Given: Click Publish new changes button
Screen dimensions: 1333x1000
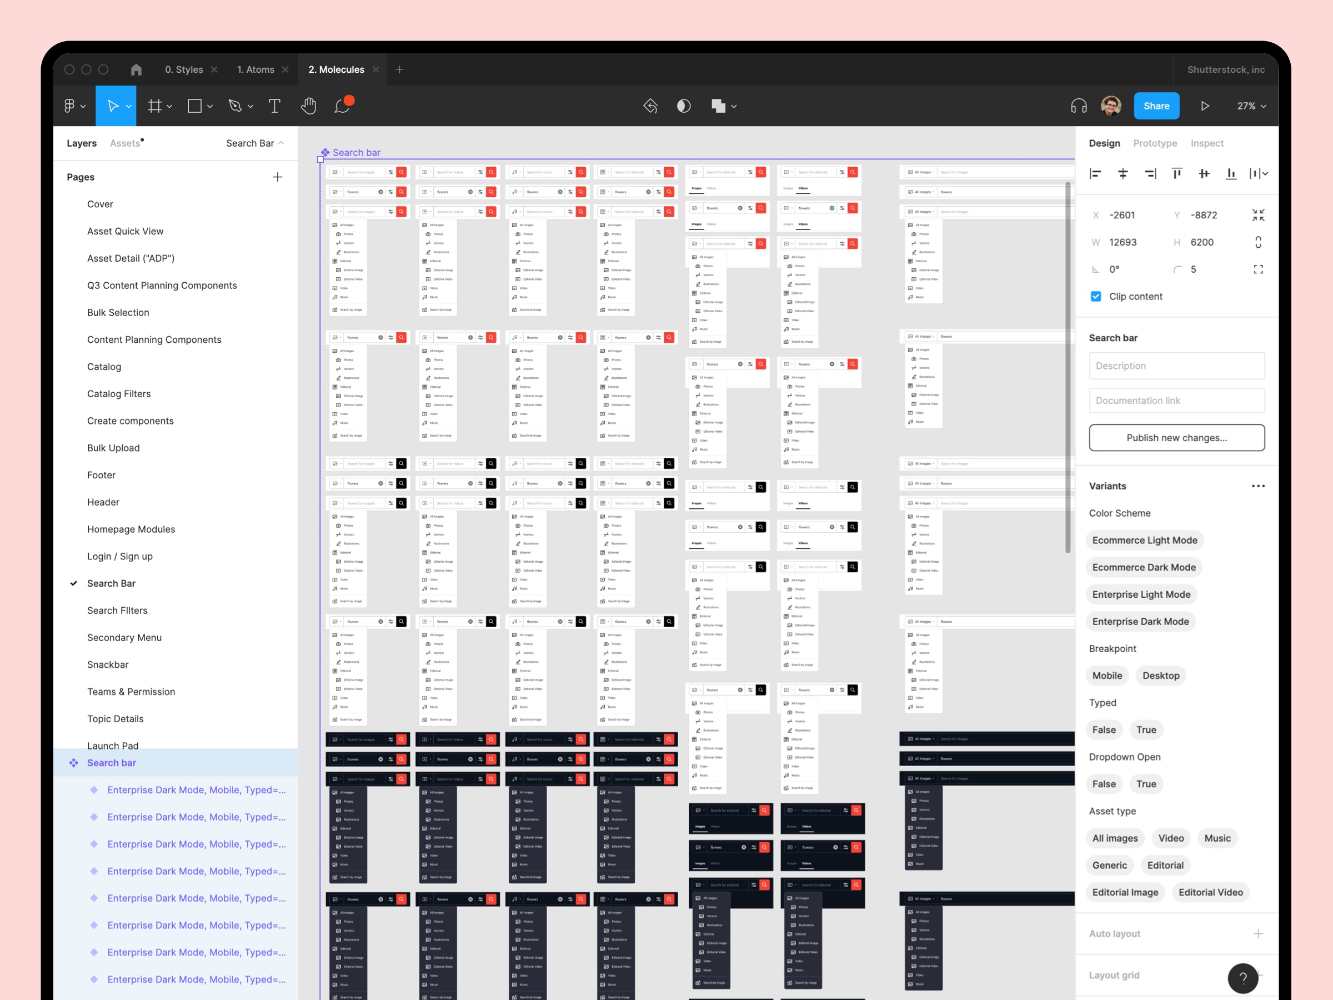Looking at the screenshot, I should [1176, 438].
